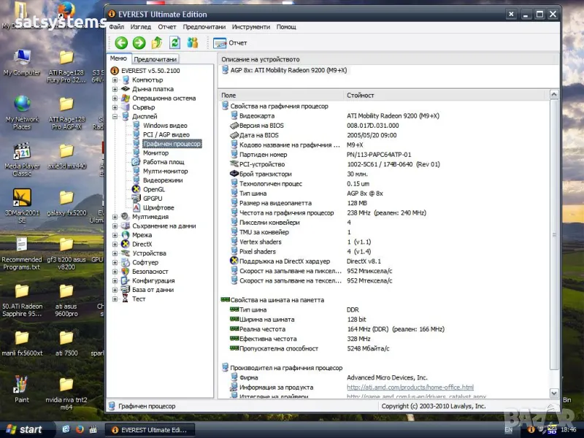Open the OpenGL item in tree

(153, 189)
